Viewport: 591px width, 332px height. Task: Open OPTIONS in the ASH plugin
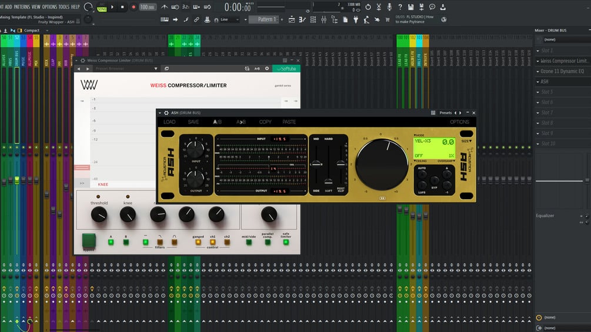coord(459,122)
